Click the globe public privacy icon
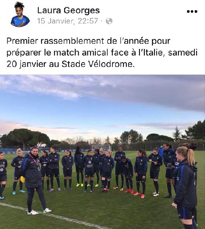 [109, 21]
